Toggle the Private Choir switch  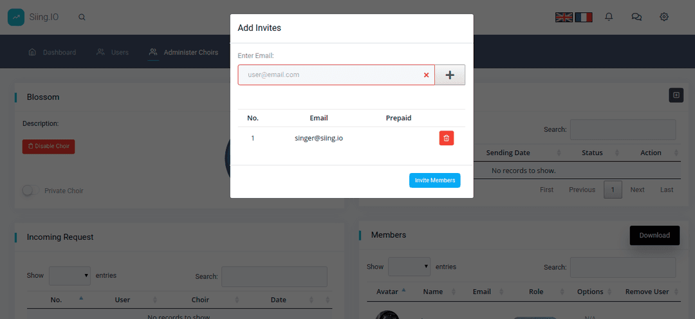pyautogui.click(x=31, y=190)
